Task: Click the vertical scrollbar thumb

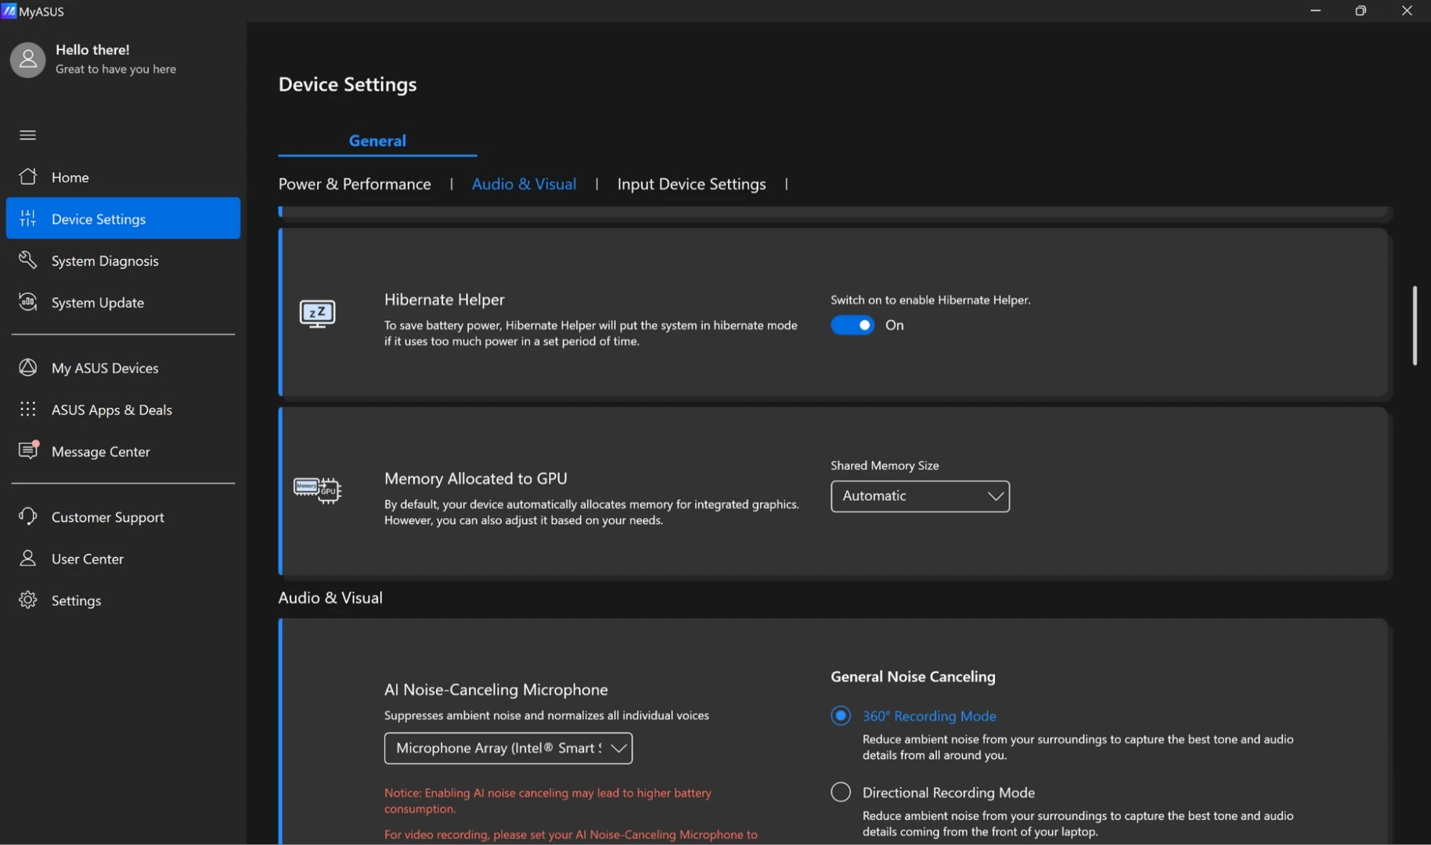Action: coord(1414,325)
